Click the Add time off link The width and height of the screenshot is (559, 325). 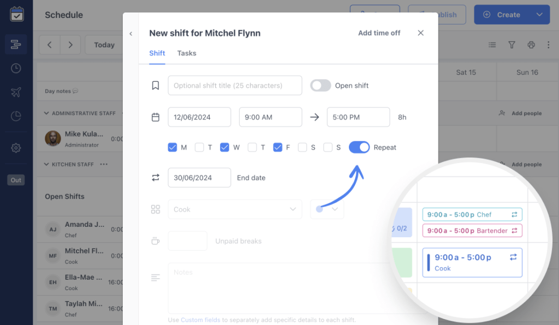[379, 33]
